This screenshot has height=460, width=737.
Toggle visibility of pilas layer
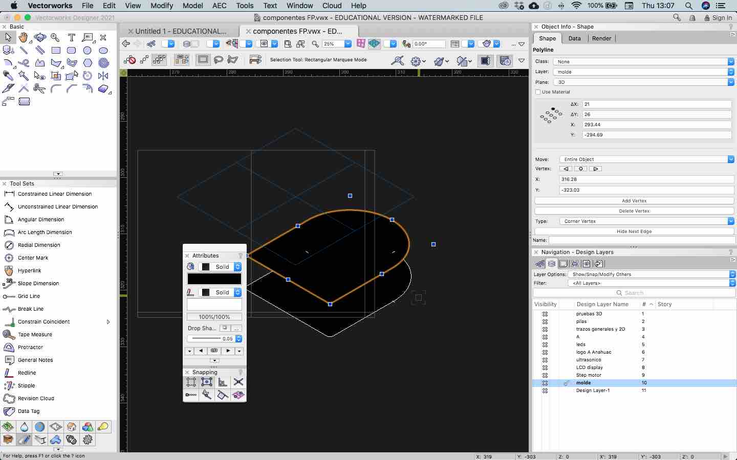[x=545, y=321]
